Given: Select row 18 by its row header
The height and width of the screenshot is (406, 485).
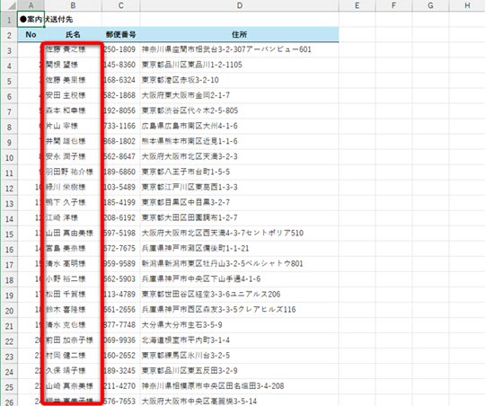Looking at the screenshot, I should point(9,279).
